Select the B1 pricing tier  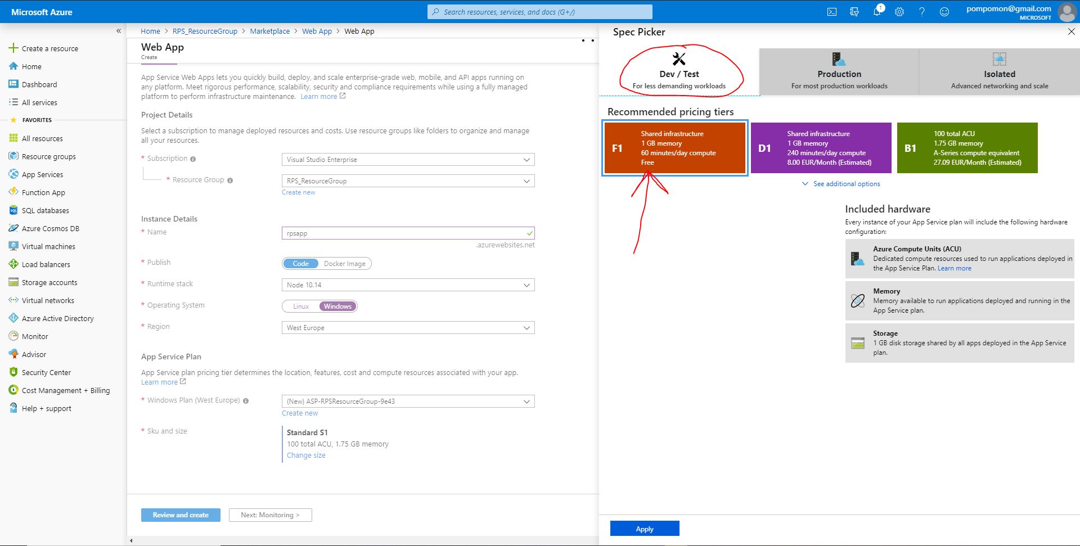[967, 148]
